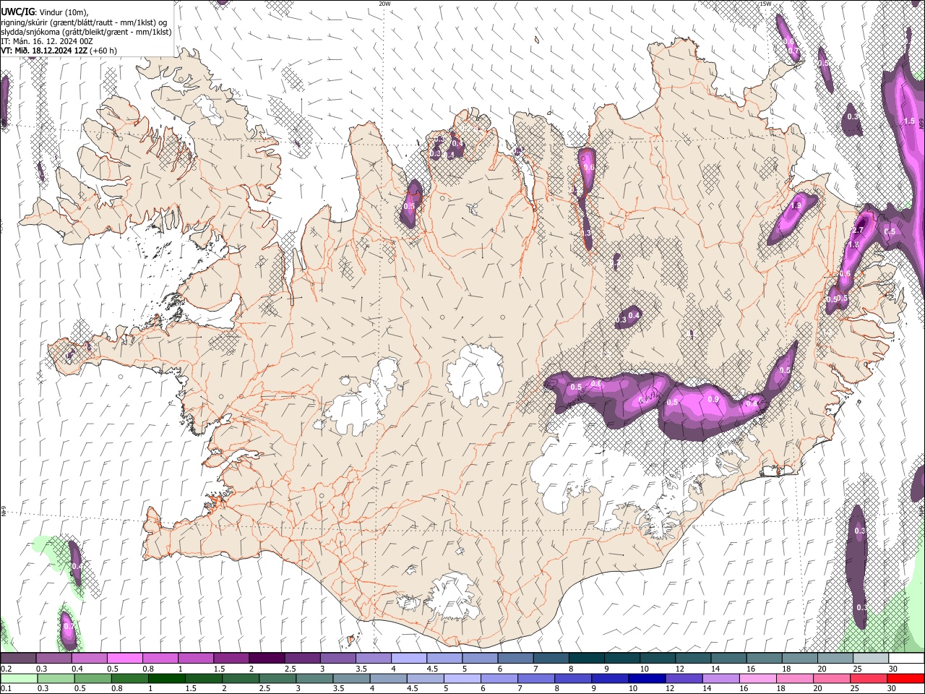Viewport: 925px width, 694px height.
Task: Click the '1.5' map value at the right edge
Action: pos(910,121)
